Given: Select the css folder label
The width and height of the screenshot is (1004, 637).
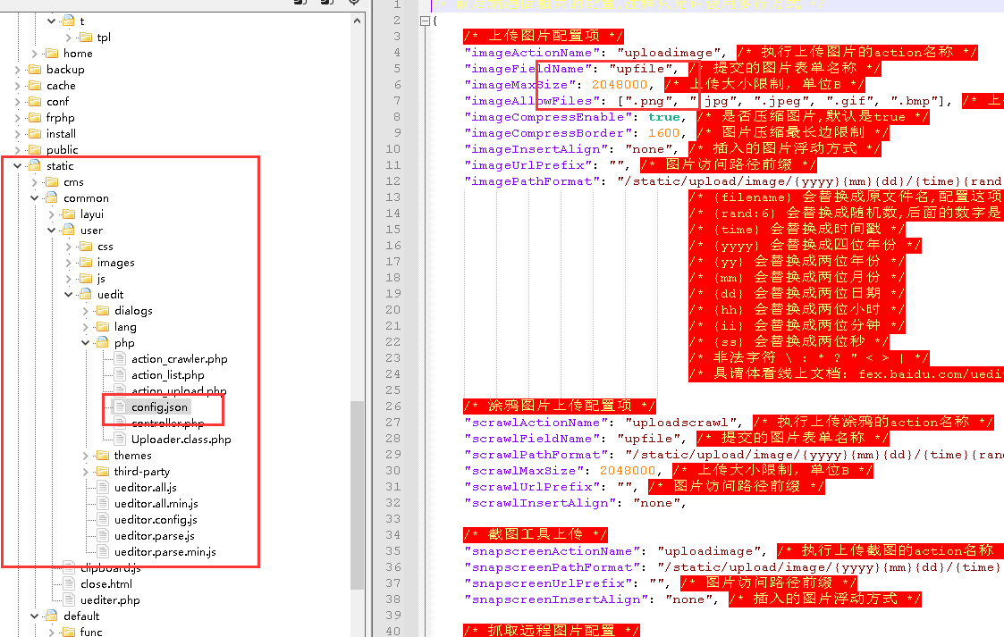Looking at the screenshot, I should click(x=105, y=247).
